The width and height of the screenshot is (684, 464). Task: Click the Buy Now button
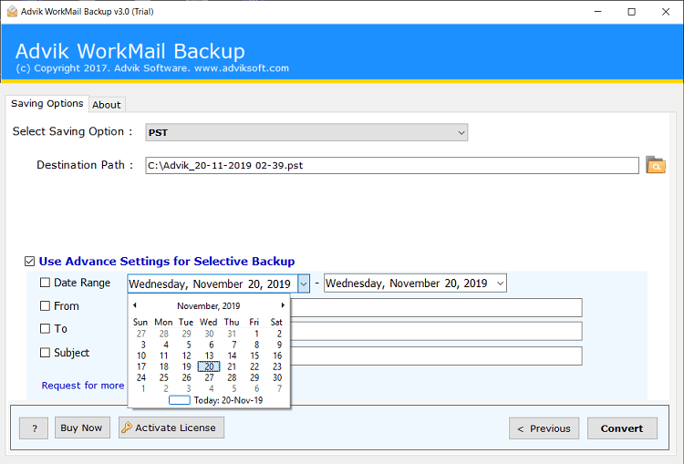pos(82,428)
